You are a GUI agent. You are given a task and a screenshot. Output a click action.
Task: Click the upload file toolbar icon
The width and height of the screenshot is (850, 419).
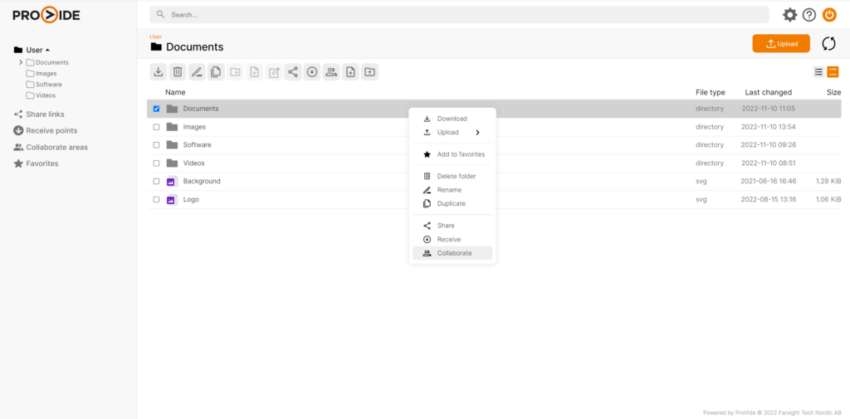[351, 71]
